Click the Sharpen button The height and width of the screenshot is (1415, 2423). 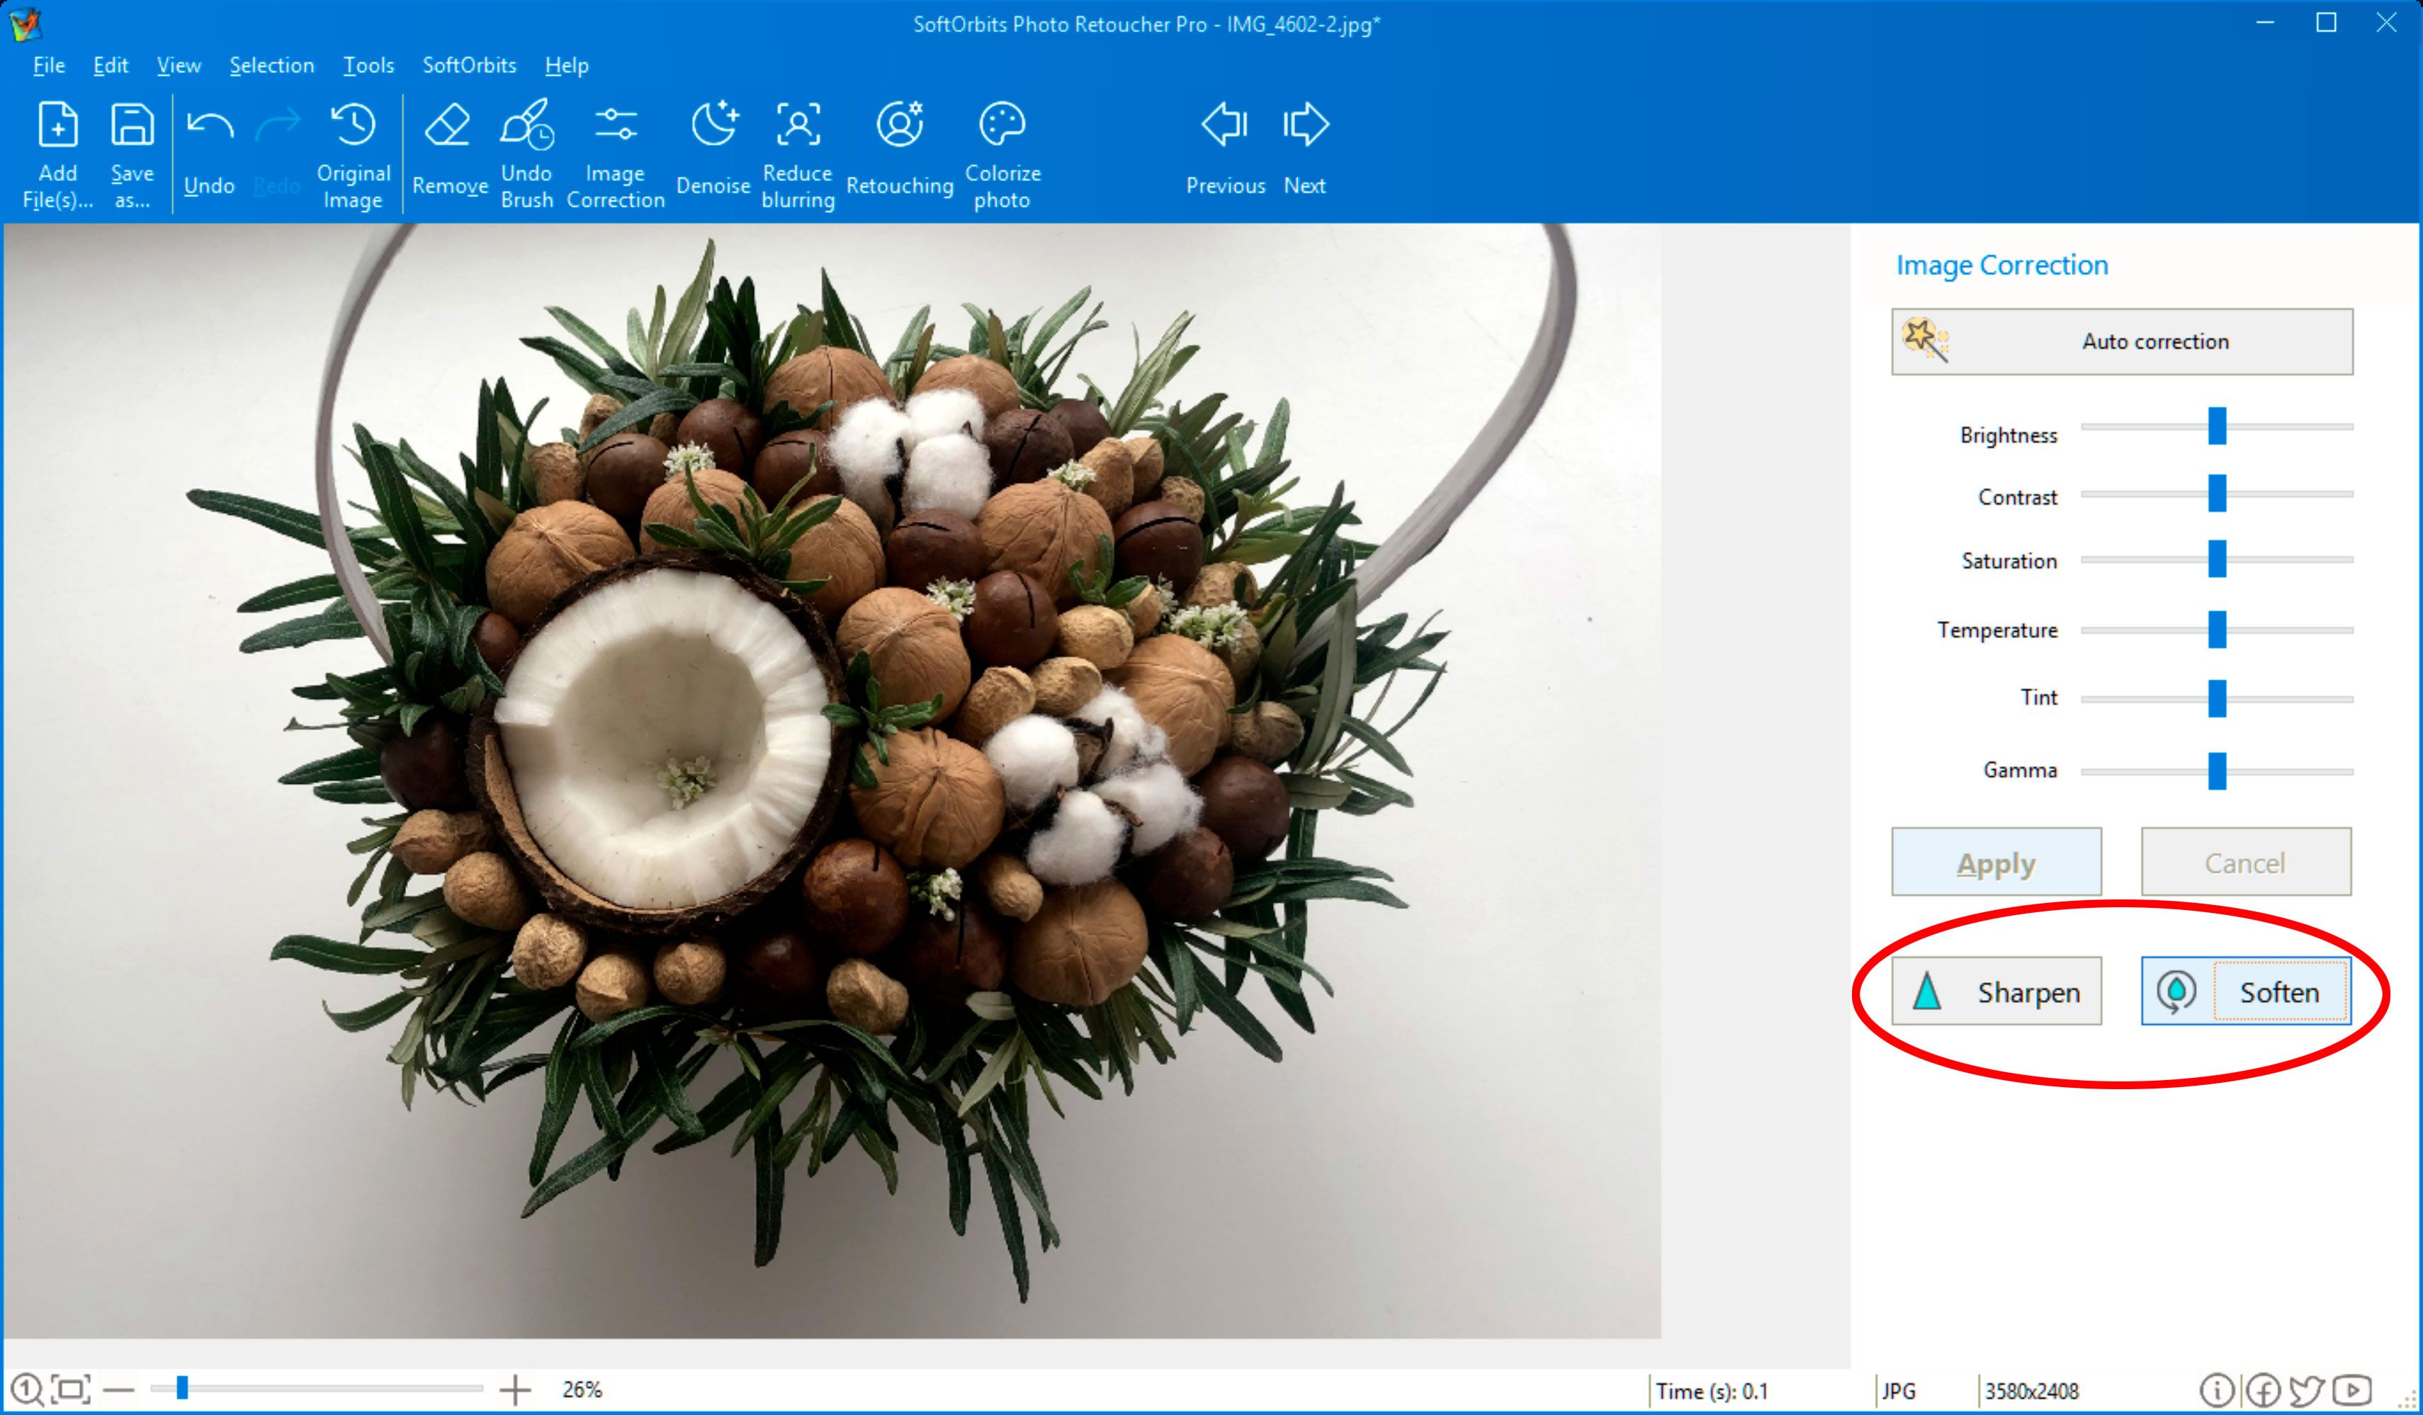(1996, 992)
